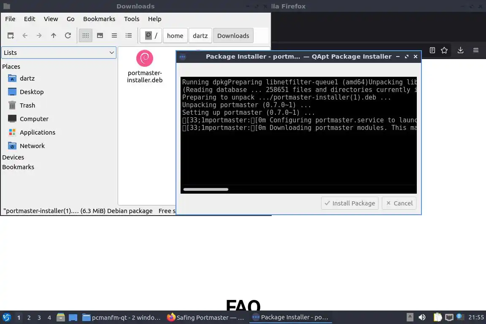Open the Lists side pane dropdown

(59, 53)
